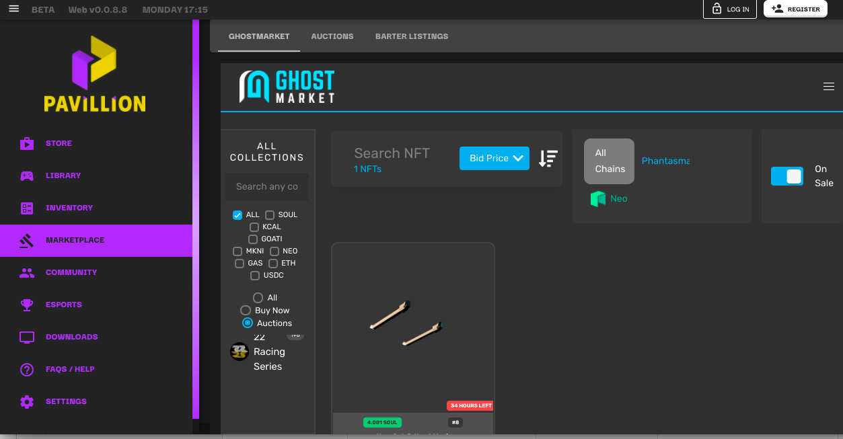Turn off the On Sale switch

[x=787, y=176]
